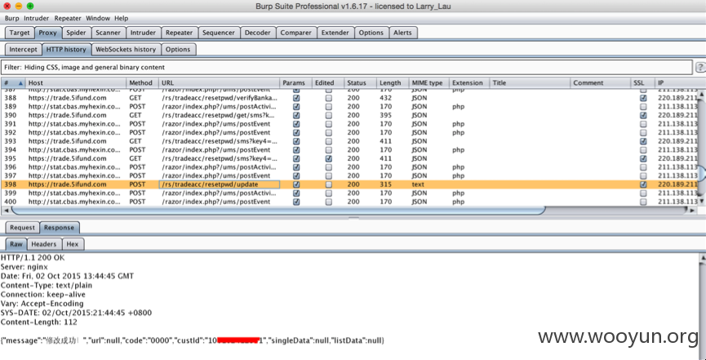Switch to the Intruder tool tab
Image resolution: width=706 pixels, height=360 pixels.
143,33
